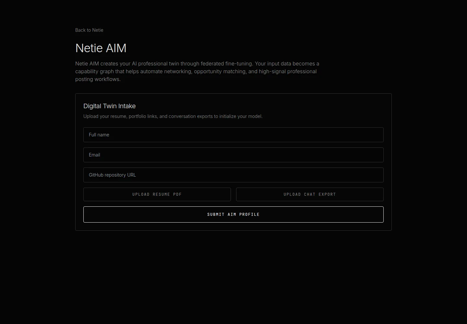Image resolution: width=467 pixels, height=324 pixels.
Task: Click the 'Upload your resume, portfolio links' description
Action: 173,116
